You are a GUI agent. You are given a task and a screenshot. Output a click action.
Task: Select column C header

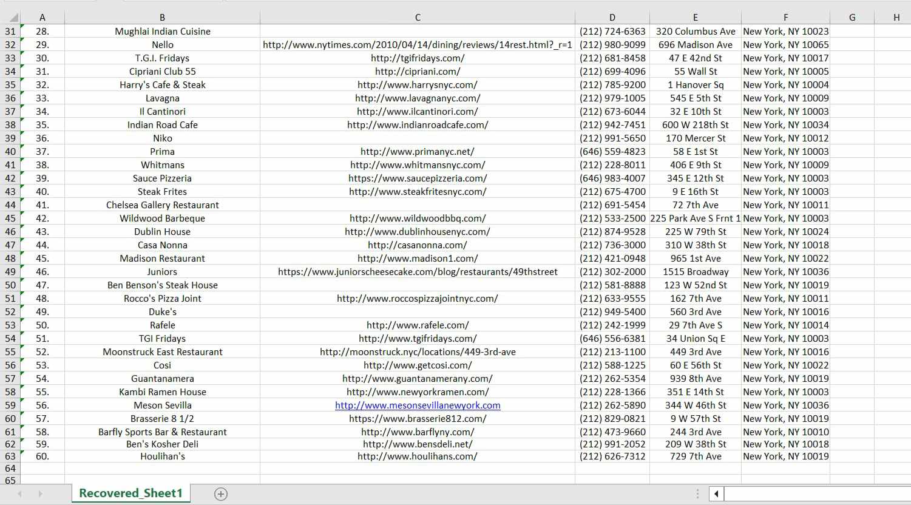click(418, 18)
